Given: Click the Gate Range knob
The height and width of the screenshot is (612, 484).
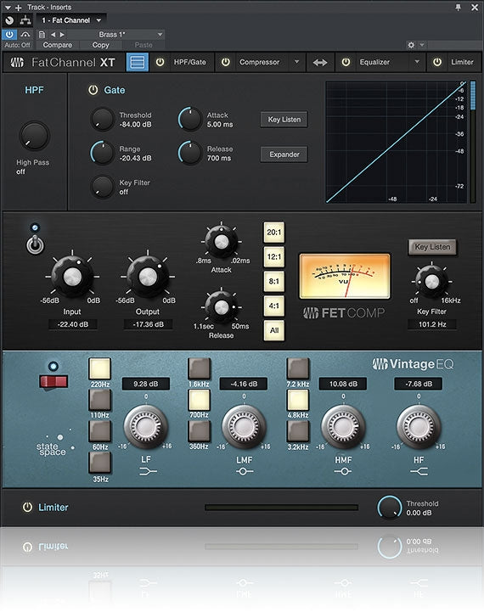Looking at the screenshot, I should click(x=102, y=153).
